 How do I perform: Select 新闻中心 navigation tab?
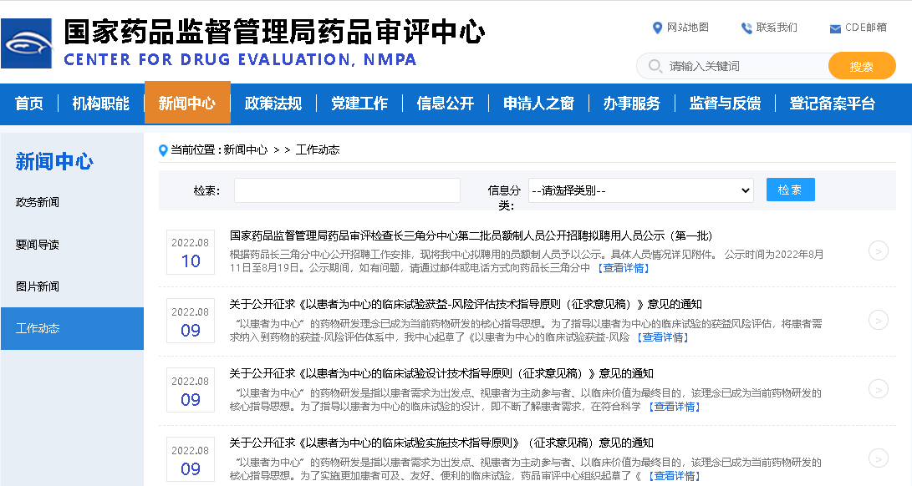coord(187,103)
